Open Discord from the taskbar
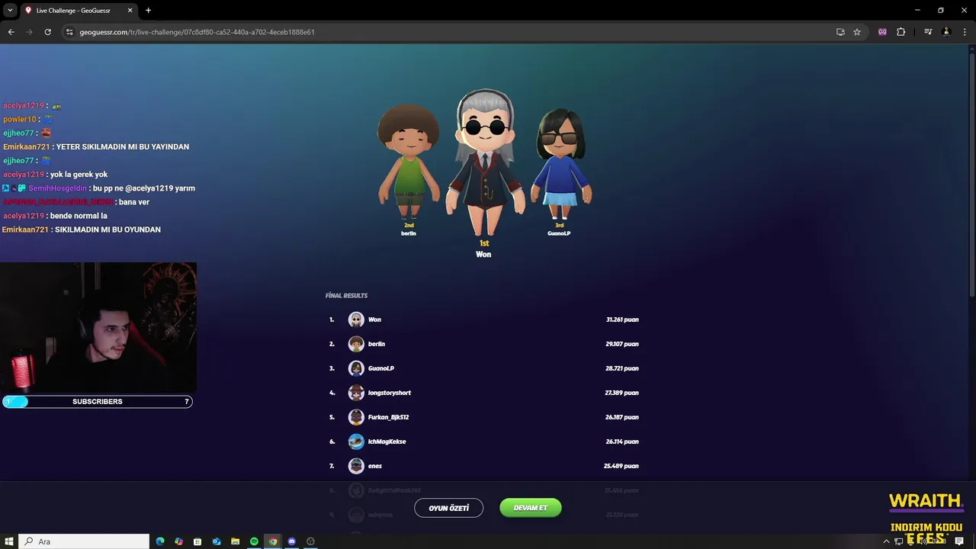Image resolution: width=976 pixels, height=549 pixels. [291, 541]
